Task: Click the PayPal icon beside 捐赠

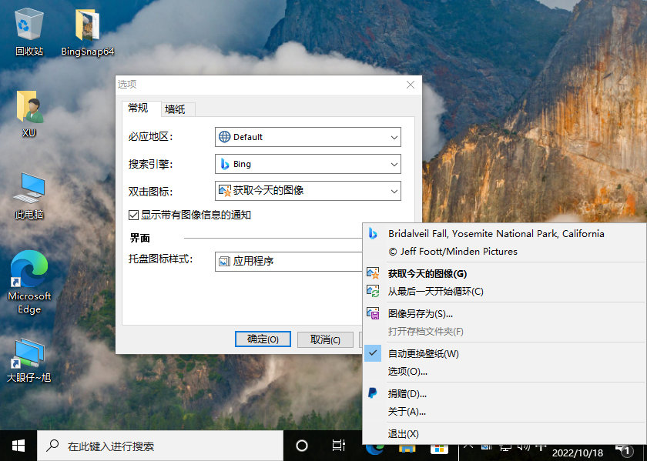Action: [x=374, y=393]
